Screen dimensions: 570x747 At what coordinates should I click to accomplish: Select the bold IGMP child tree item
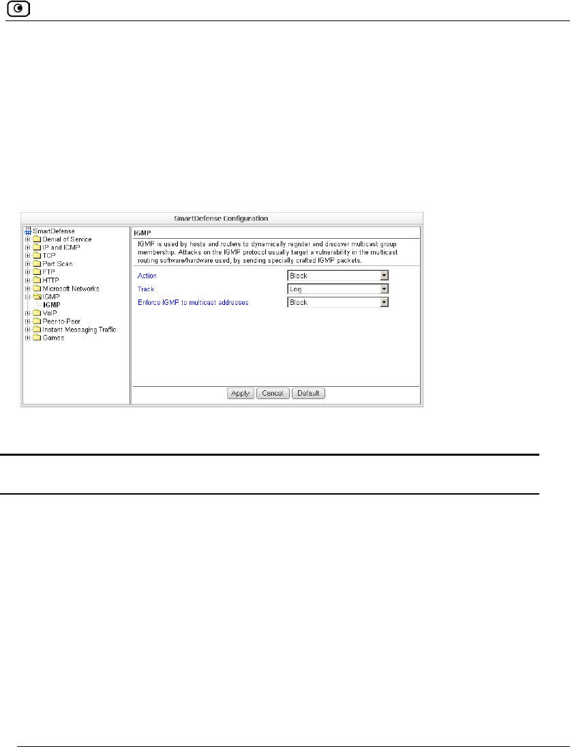click(x=51, y=305)
